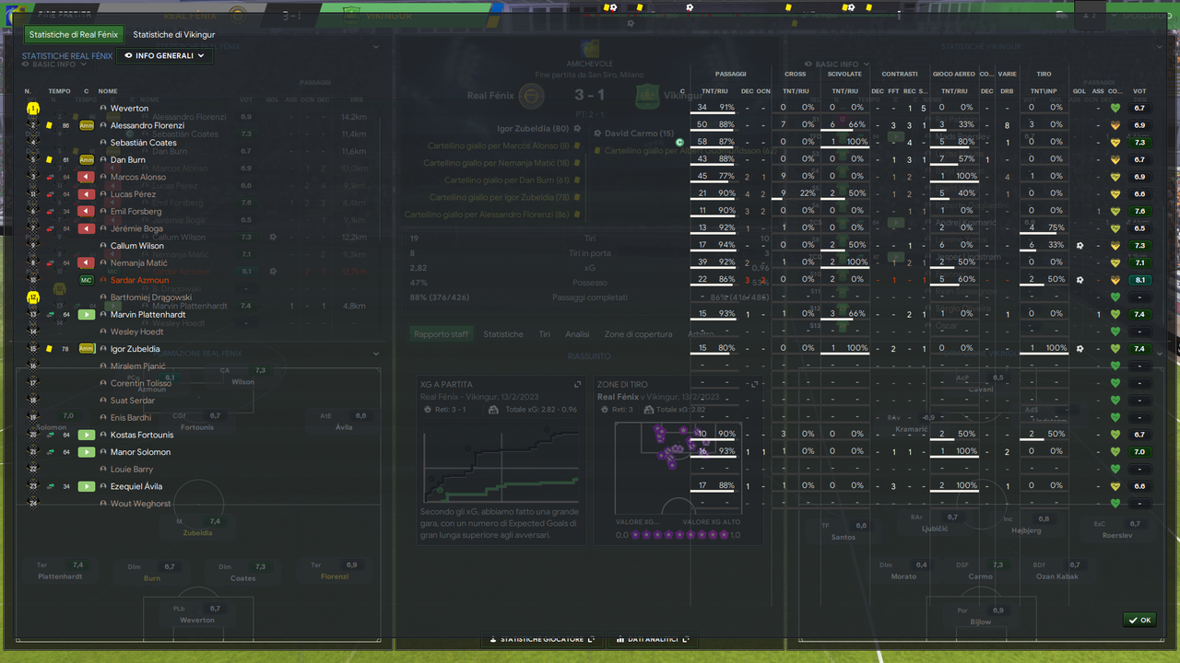Sort players by the VOT column header

click(1139, 91)
